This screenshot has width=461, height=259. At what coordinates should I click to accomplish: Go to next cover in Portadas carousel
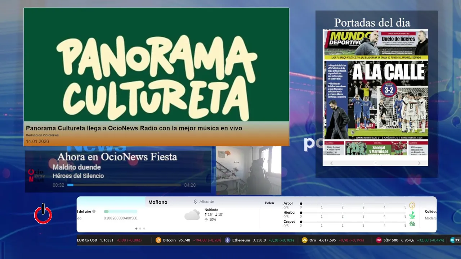(x=419, y=163)
